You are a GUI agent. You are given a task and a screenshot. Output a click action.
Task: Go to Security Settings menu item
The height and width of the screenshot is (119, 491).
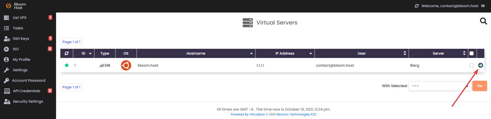pos(28,101)
